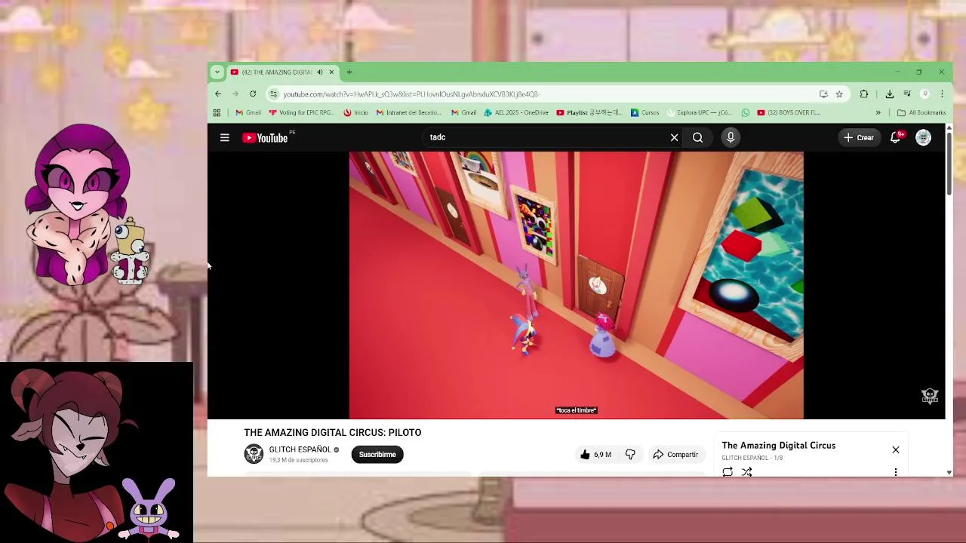Image resolution: width=966 pixels, height=543 pixels.
Task: Click the video player to pause
Action: [576, 285]
